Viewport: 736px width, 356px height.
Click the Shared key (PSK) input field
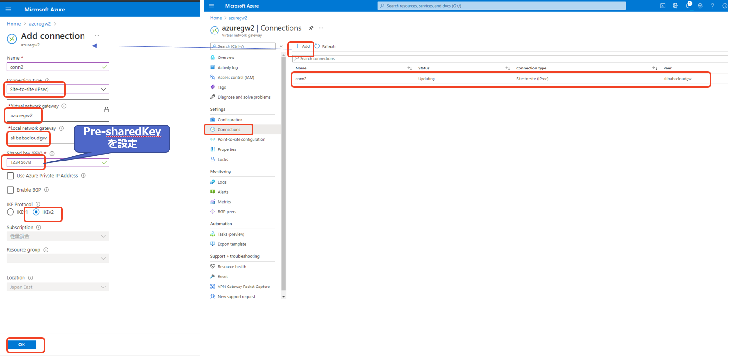tap(58, 162)
